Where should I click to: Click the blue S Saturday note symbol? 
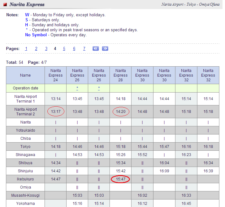click(x=27, y=20)
